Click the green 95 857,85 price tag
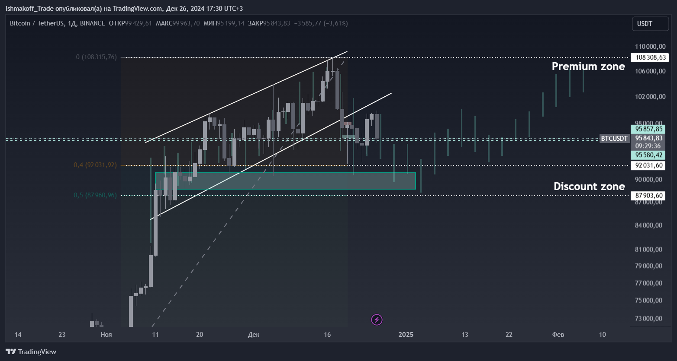677x361 pixels. [648, 129]
